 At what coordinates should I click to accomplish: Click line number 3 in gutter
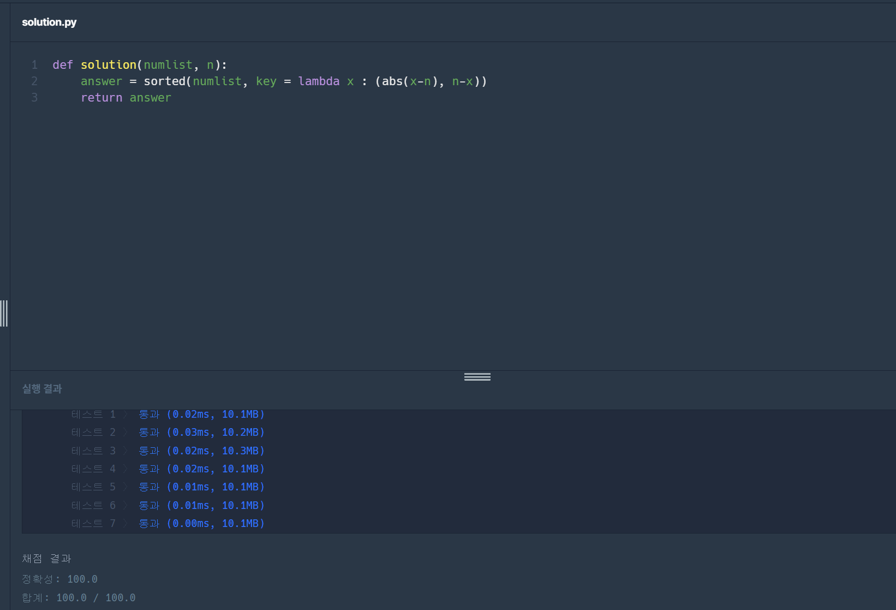click(34, 98)
